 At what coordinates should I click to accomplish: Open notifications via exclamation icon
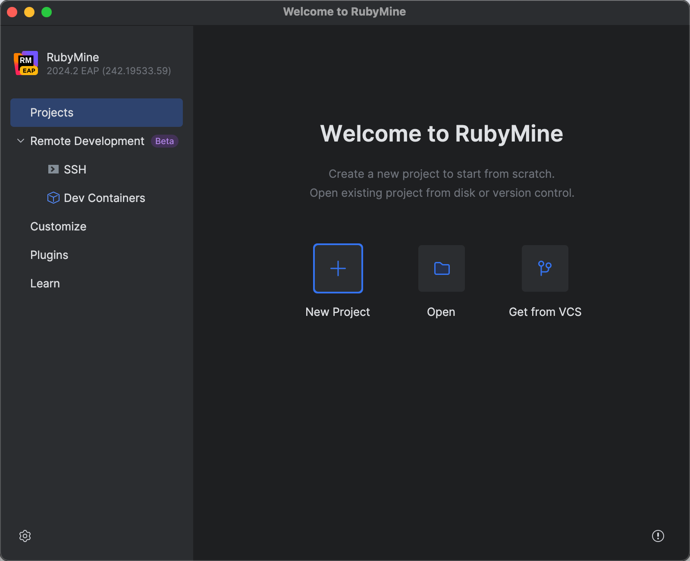click(658, 536)
